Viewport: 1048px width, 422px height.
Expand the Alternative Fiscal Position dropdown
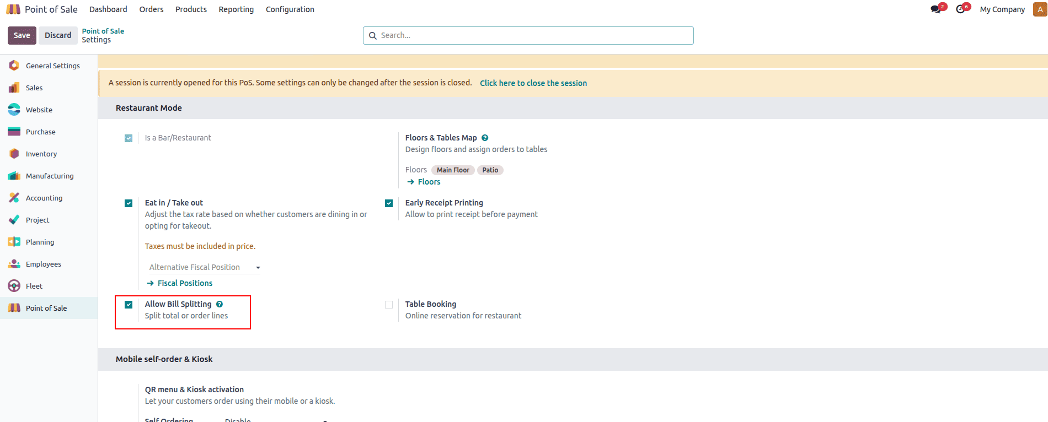click(x=204, y=267)
